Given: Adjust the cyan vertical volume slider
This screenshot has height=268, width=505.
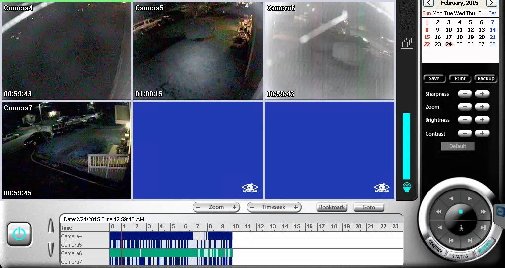Looking at the screenshot, I should click(x=406, y=146).
